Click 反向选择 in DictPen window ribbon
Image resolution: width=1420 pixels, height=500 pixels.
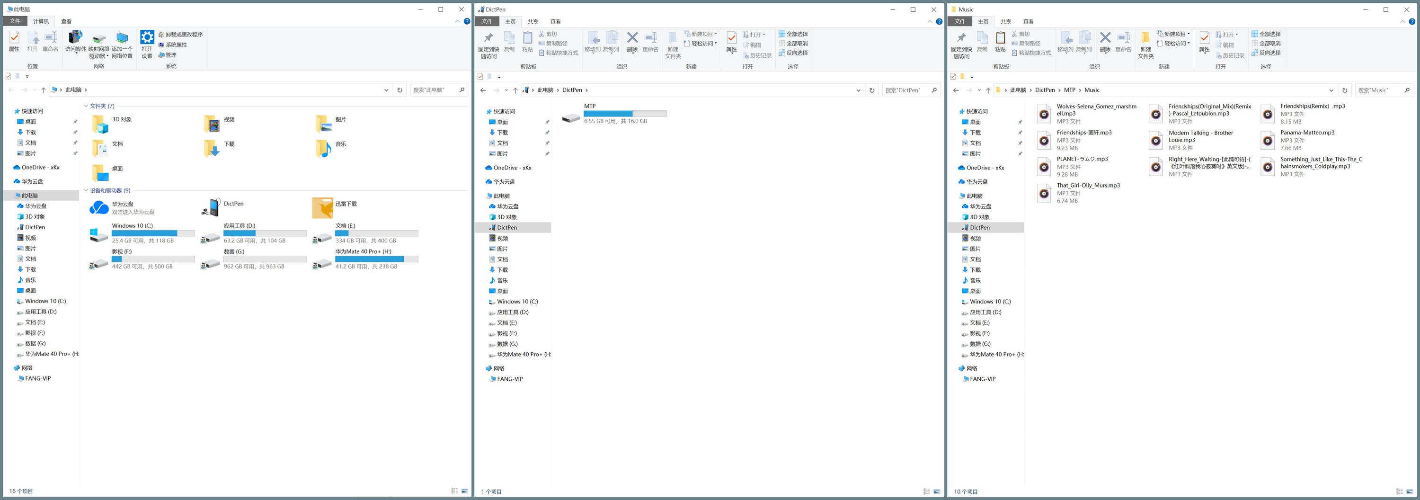pos(793,53)
